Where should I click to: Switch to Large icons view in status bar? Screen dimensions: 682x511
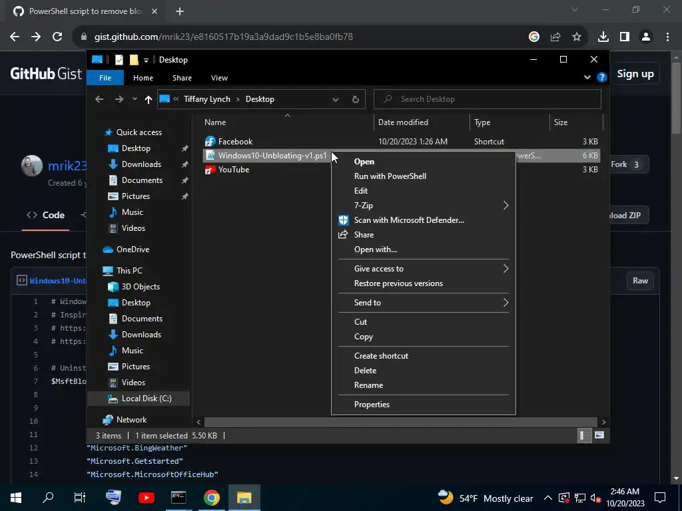pyautogui.click(x=599, y=435)
